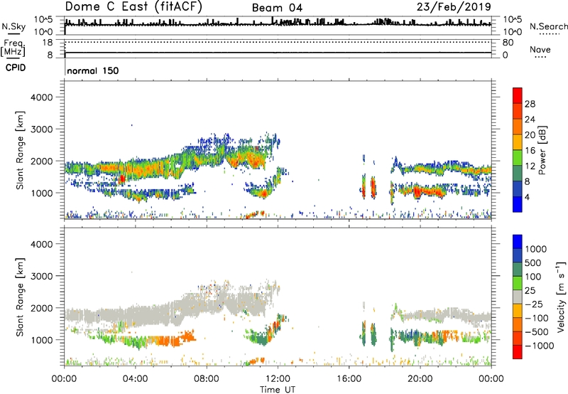Click the "3000" tick of the velocity panel
The width and height of the screenshot is (568, 394).
41,276
